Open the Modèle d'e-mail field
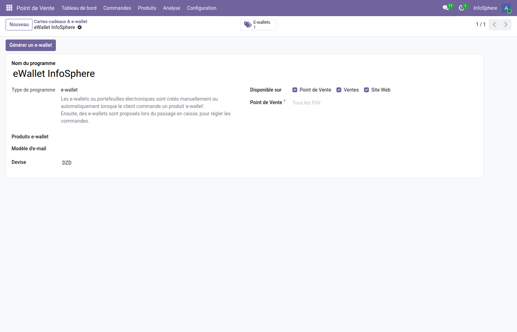 click(x=87, y=149)
